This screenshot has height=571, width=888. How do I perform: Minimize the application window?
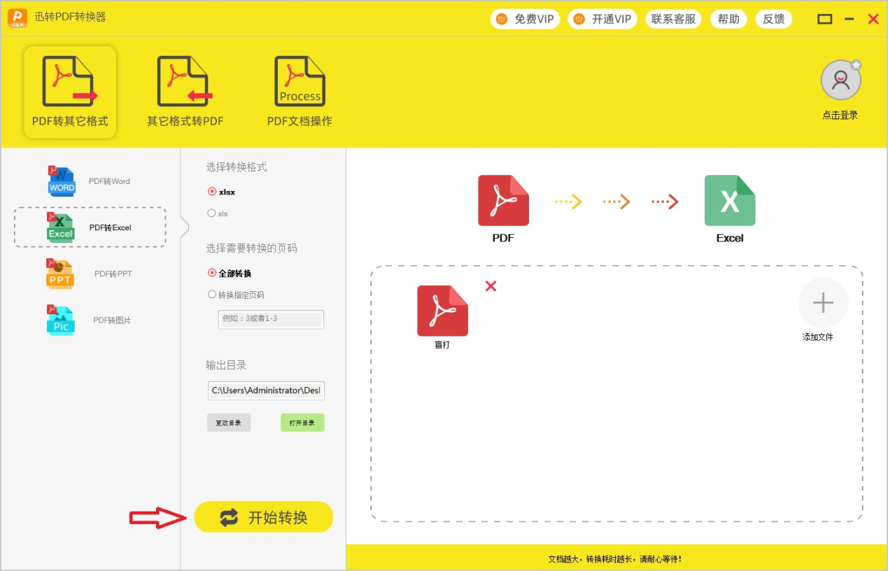pos(850,20)
